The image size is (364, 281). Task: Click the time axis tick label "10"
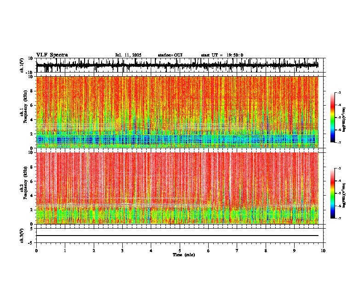coord(323,251)
